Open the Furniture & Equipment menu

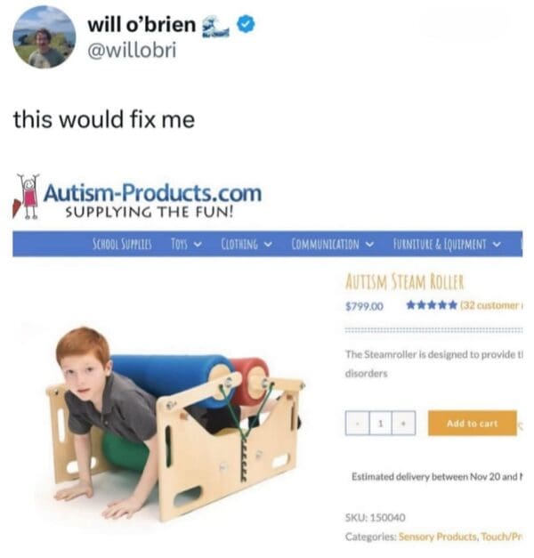click(447, 244)
